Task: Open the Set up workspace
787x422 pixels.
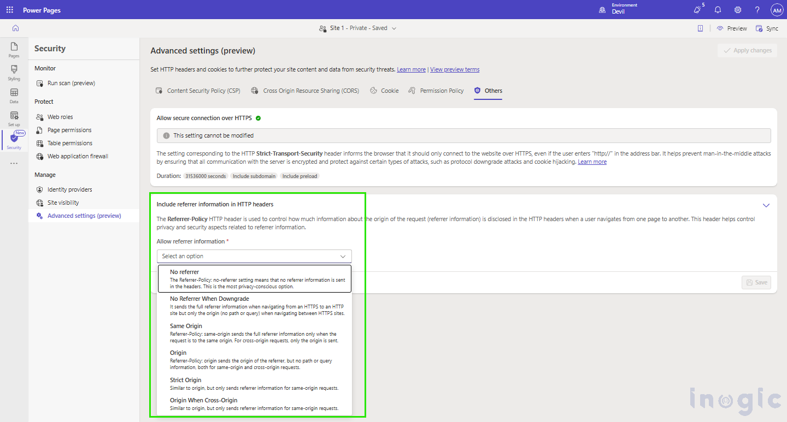Action: (14, 118)
